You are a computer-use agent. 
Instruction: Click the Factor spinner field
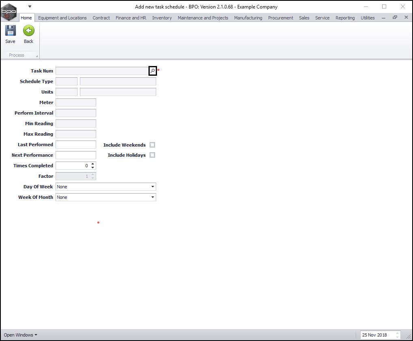tap(76, 176)
